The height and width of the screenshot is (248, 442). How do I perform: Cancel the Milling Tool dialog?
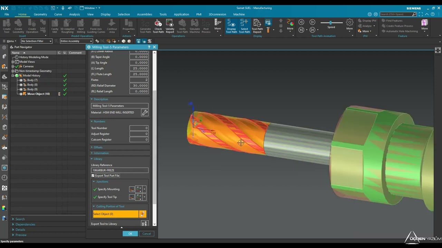146,234
